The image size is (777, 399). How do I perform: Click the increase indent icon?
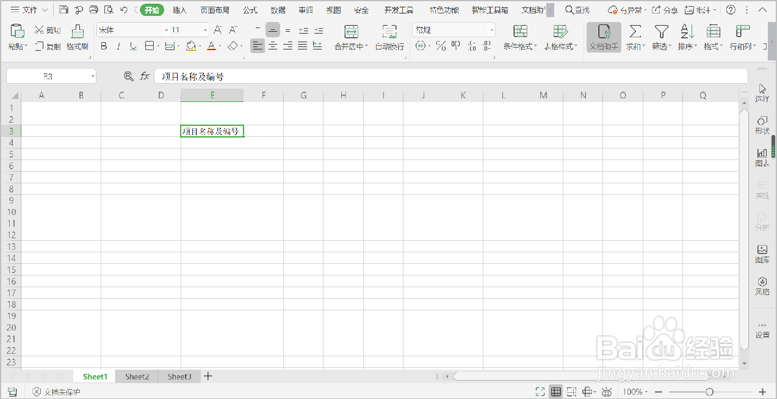pos(319,30)
